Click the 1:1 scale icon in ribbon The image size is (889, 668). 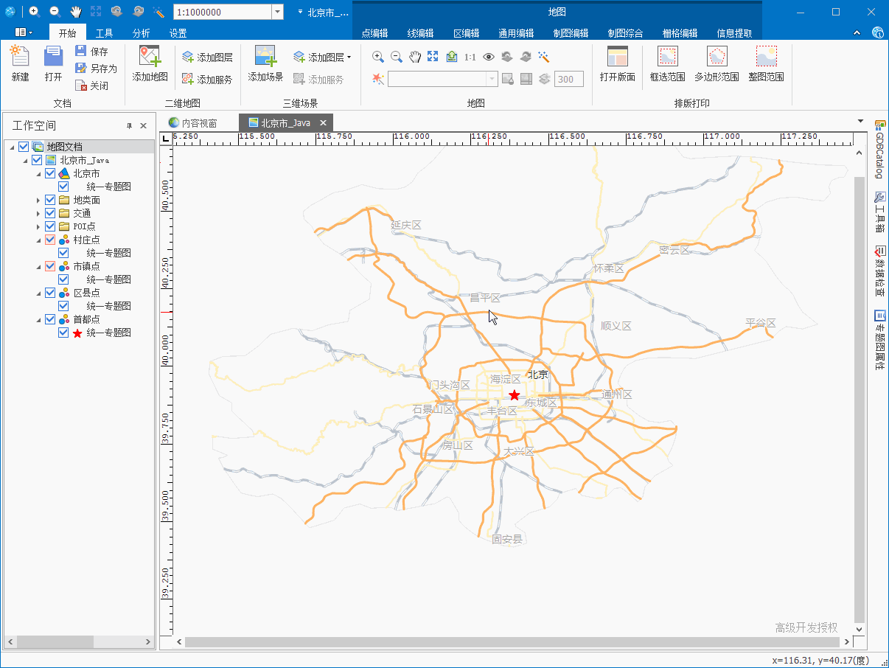pos(470,57)
